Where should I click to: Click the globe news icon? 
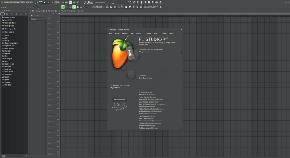161,7
